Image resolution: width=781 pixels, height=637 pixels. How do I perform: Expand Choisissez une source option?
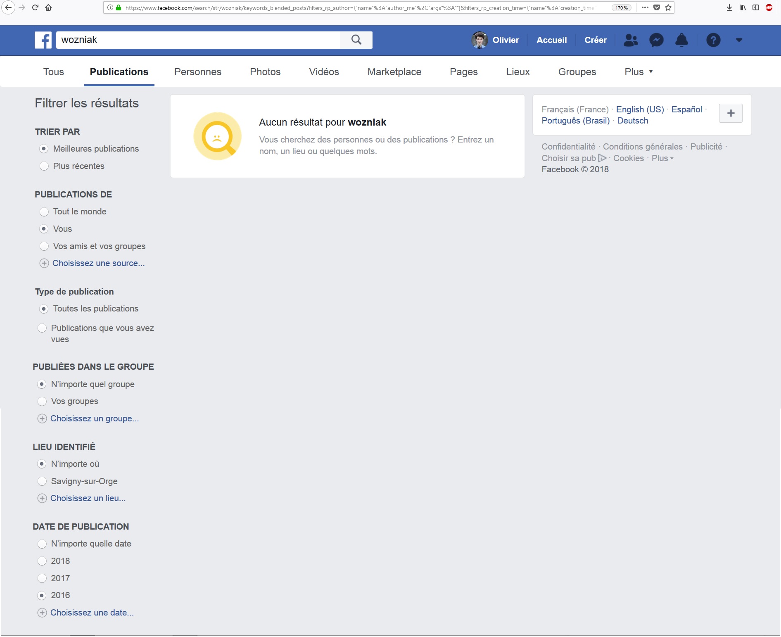click(x=98, y=263)
